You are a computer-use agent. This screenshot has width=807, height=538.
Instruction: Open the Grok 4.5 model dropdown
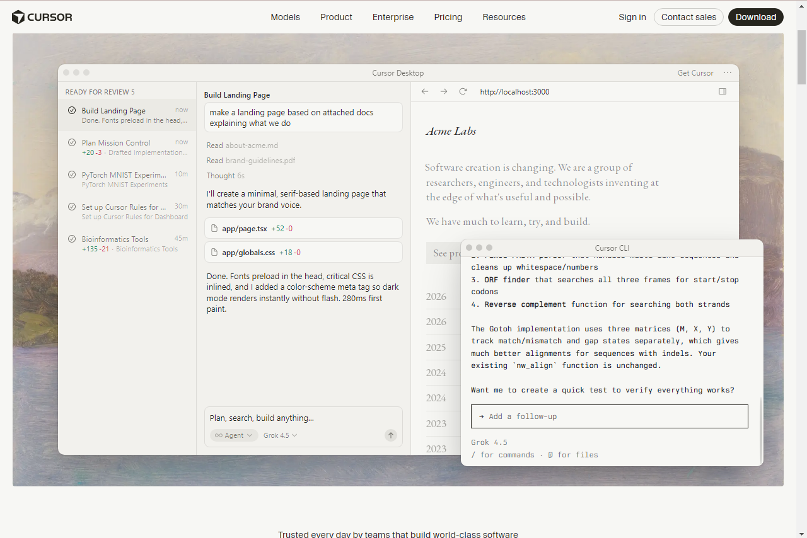(x=281, y=435)
